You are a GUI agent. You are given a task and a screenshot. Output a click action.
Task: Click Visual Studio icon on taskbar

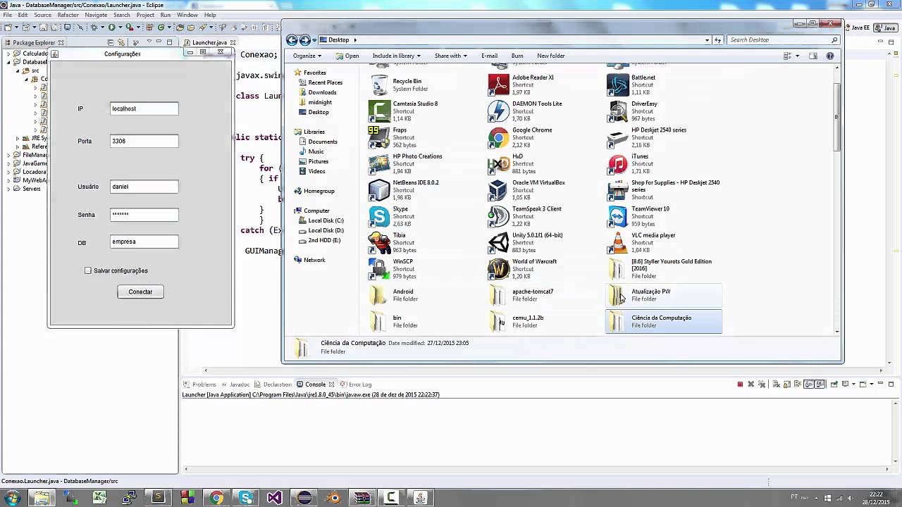click(274, 498)
